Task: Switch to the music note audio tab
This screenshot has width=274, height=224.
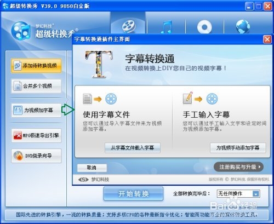Action: [x=167, y=27]
